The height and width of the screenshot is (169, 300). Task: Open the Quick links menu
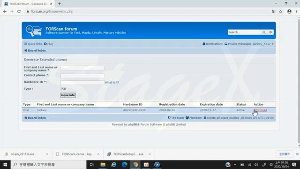pyautogui.click(x=33, y=44)
